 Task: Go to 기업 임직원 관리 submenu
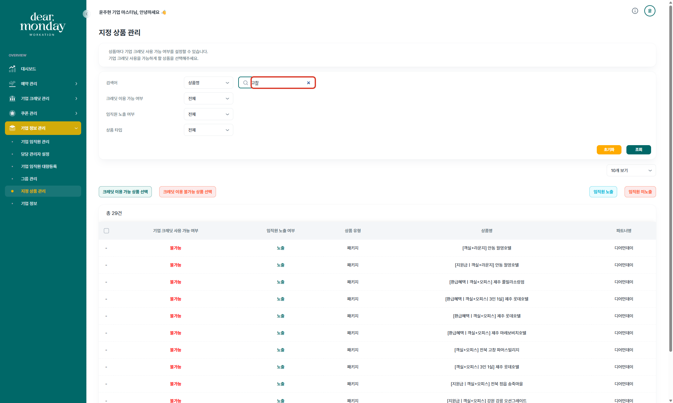click(x=35, y=142)
